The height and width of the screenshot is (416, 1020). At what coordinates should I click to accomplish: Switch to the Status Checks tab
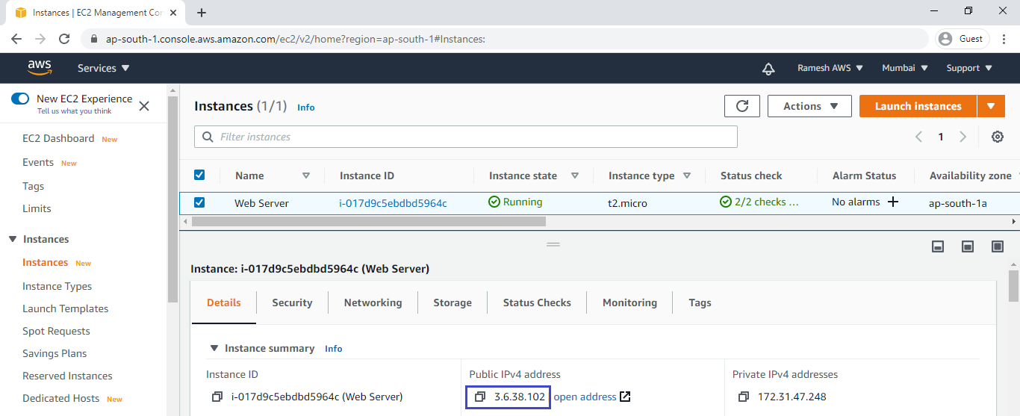tap(537, 302)
